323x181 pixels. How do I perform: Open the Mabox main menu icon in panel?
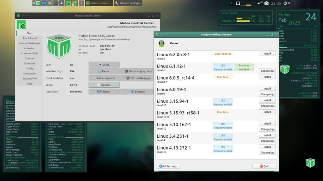(x=38, y=3)
